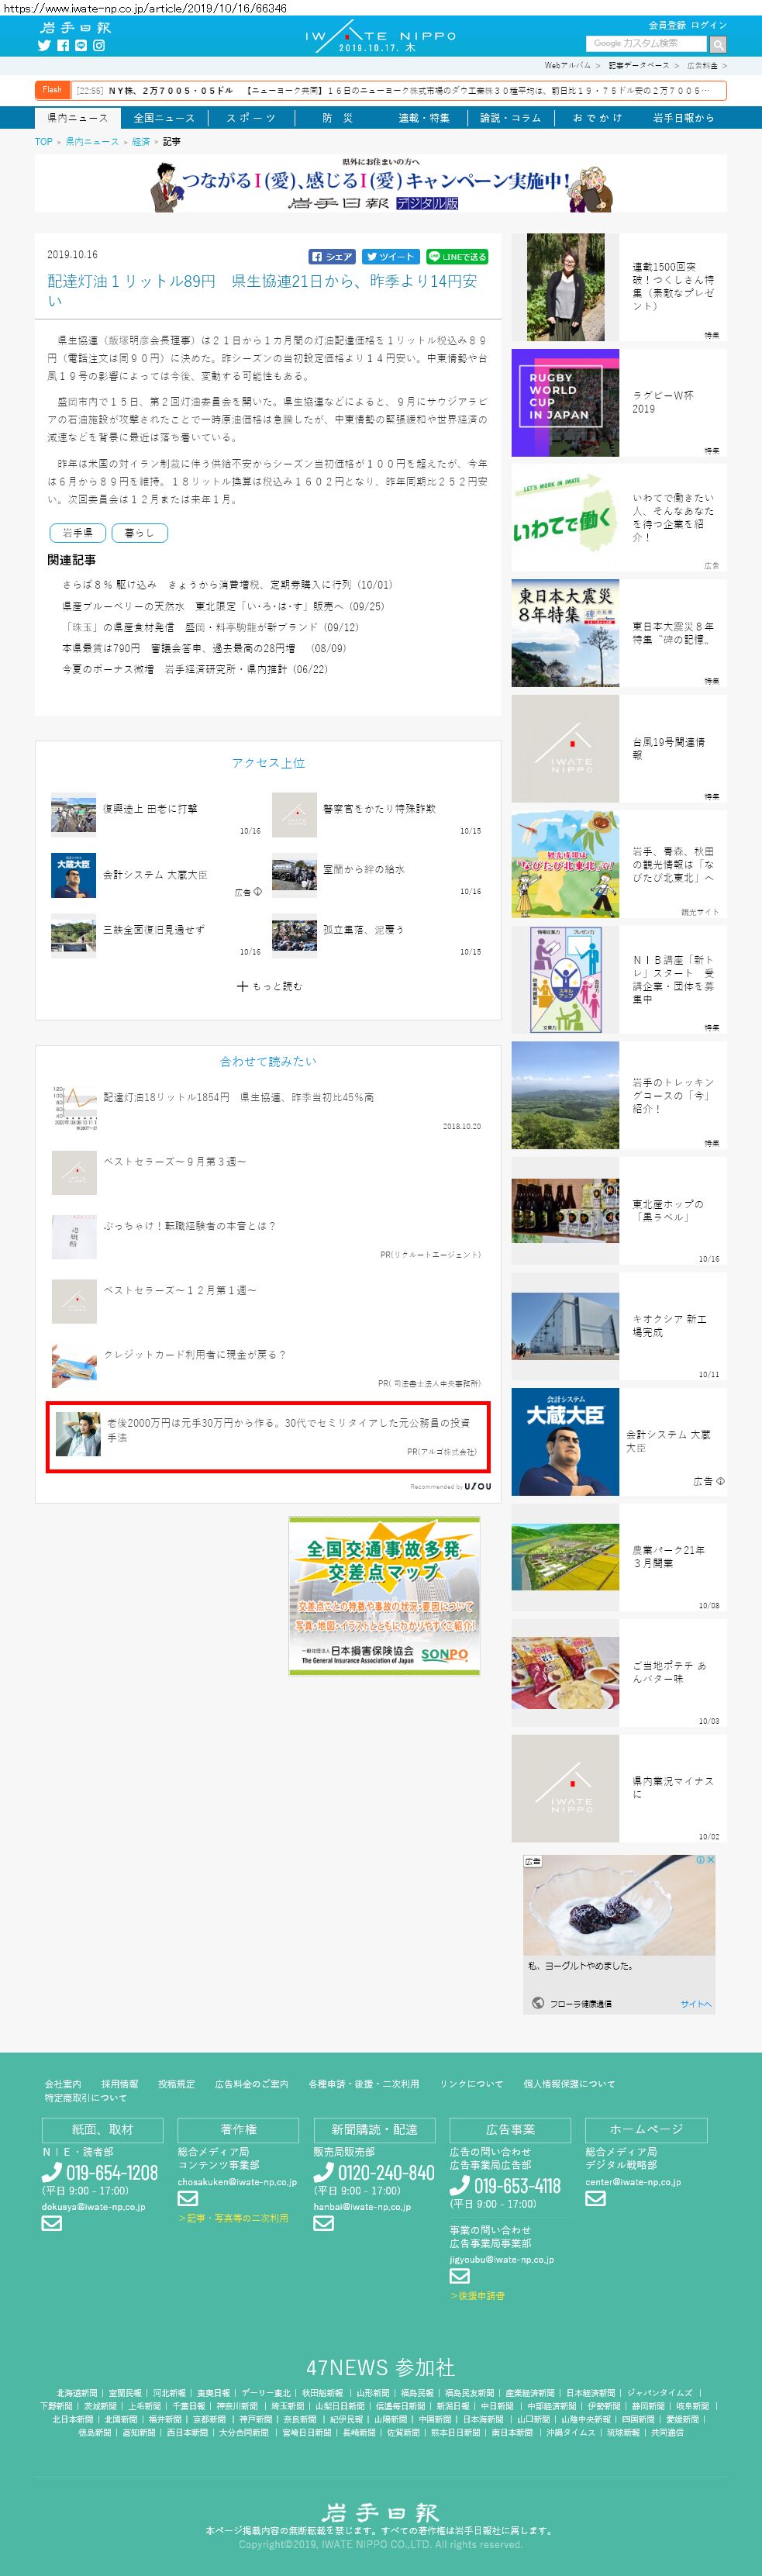Select the スポーツ nav tab

tap(251, 118)
